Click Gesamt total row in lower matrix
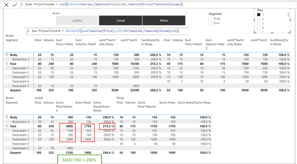This screenshot has height=164, width=297. [x=108, y=153]
